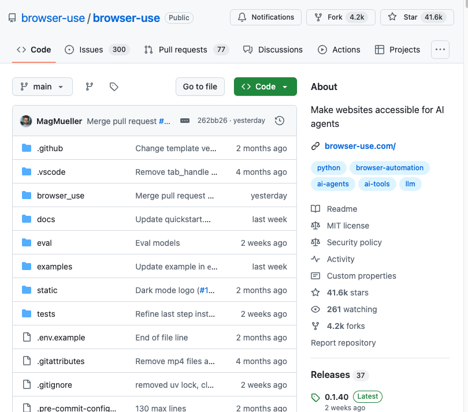Expand commit message ellipsis button
The height and width of the screenshot is (412, 468).
pyautogui.click(x=185, y=121)
